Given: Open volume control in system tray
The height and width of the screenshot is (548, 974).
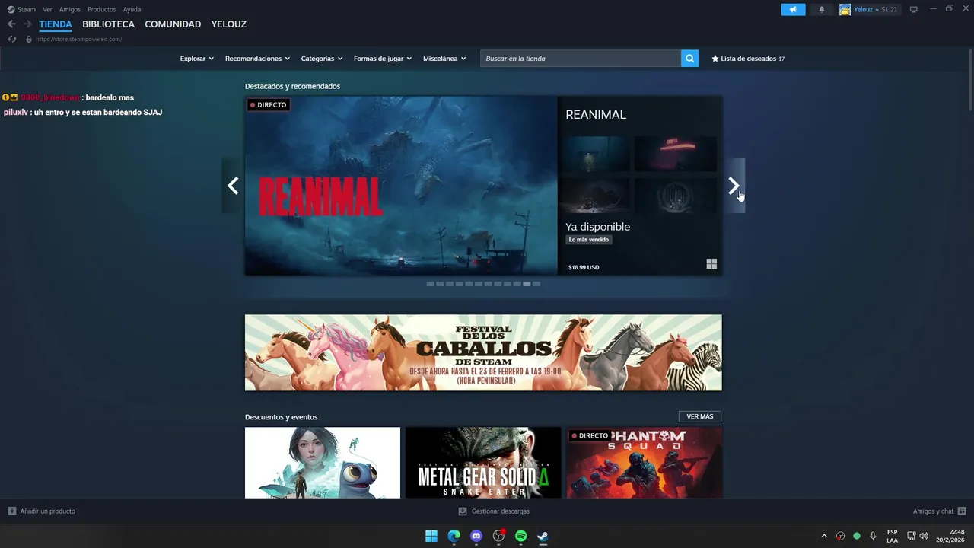Looking at the screenshot, I should pos(924,536).
